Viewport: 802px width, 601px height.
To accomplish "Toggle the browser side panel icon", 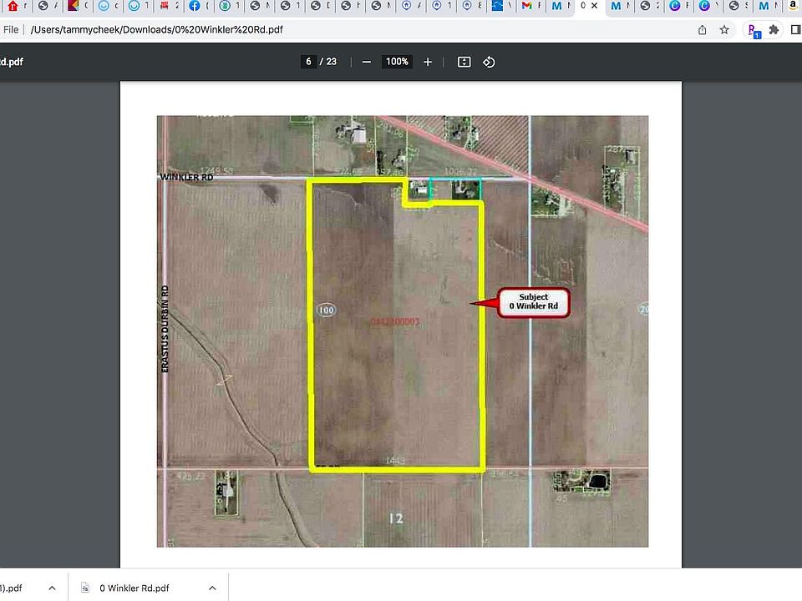I will point(795,30).
